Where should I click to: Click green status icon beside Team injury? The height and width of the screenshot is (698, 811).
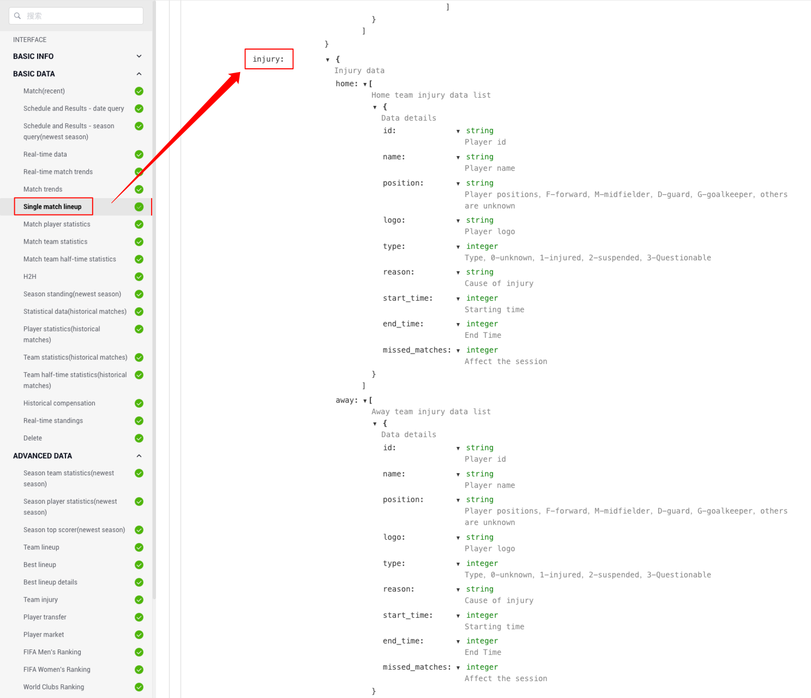coord(139,600)
